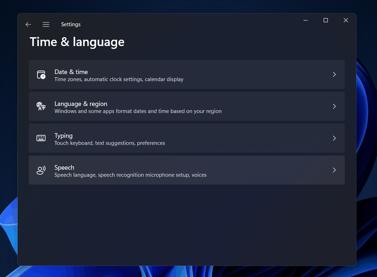Click 'Speech language, speech recognition microphone' description
Viewport: 377px width, 277px height.
tap(130, 175)
